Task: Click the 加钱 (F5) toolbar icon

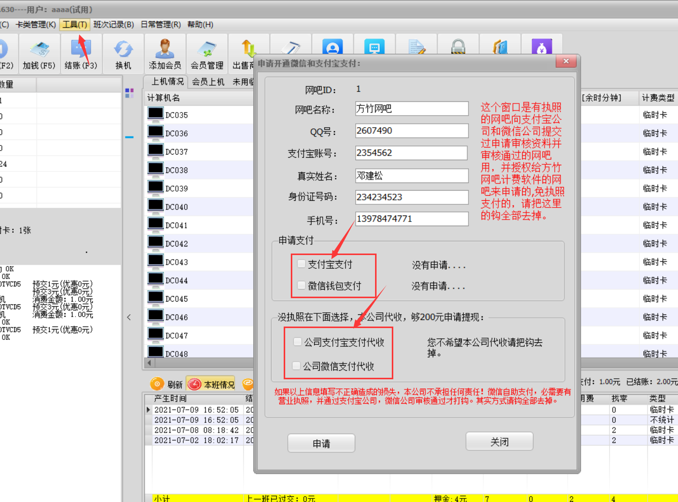Action: click(x=39, y=50)
